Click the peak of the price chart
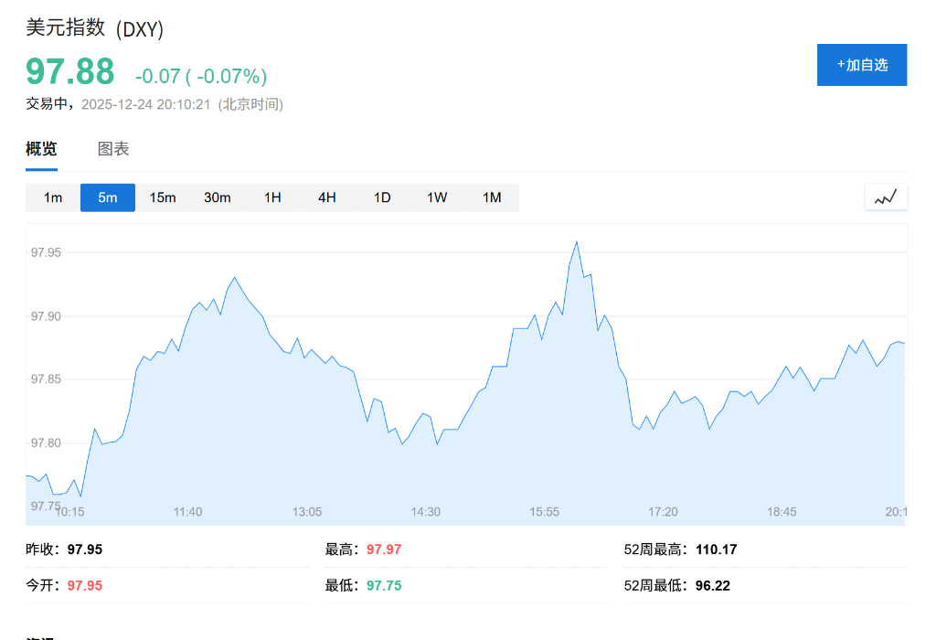Viewport: 936px width, 640px height. pos(577,240)
